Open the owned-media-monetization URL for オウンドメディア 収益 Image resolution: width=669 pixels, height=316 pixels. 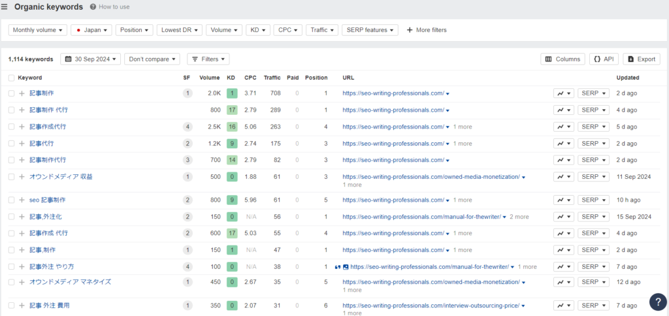tap(431, 177)
